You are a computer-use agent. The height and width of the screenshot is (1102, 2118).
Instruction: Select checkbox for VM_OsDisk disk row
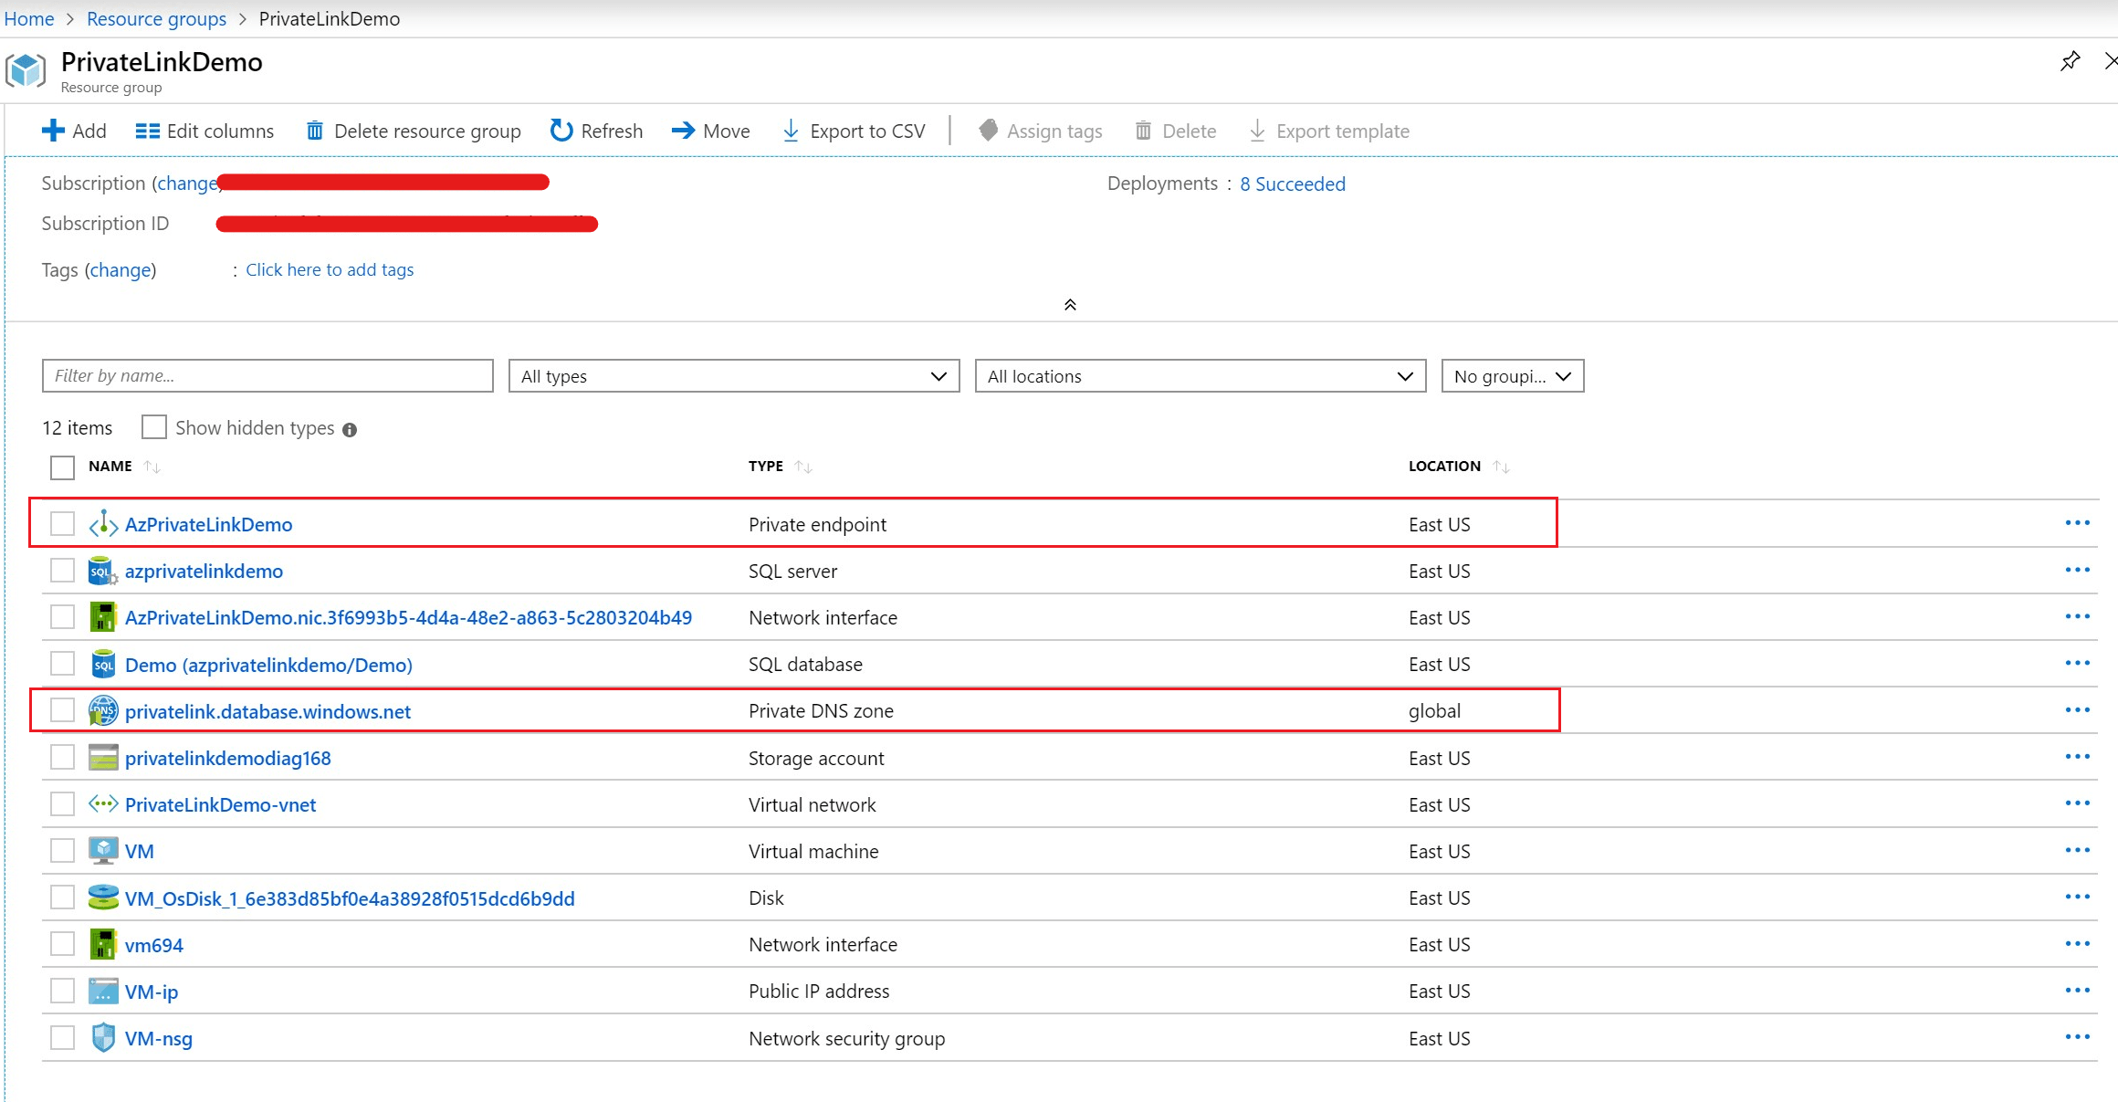62,897
